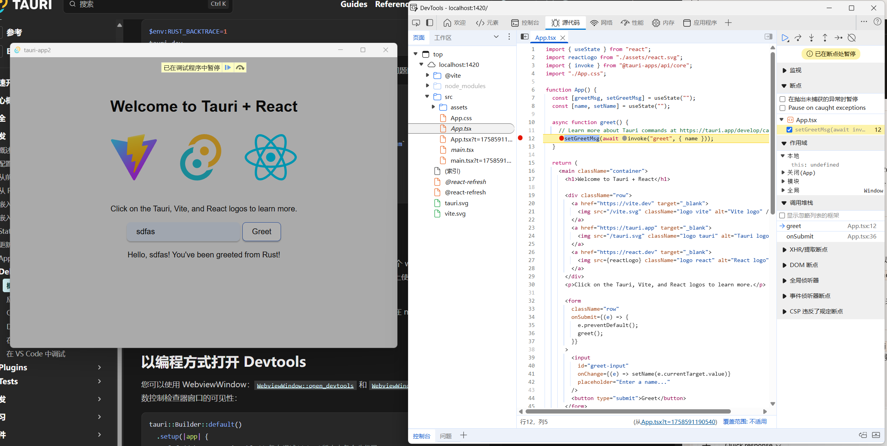Screen dimensions: 887x446
Task: Resume script execution in debugger toolbar
Action: pos(785,37)
